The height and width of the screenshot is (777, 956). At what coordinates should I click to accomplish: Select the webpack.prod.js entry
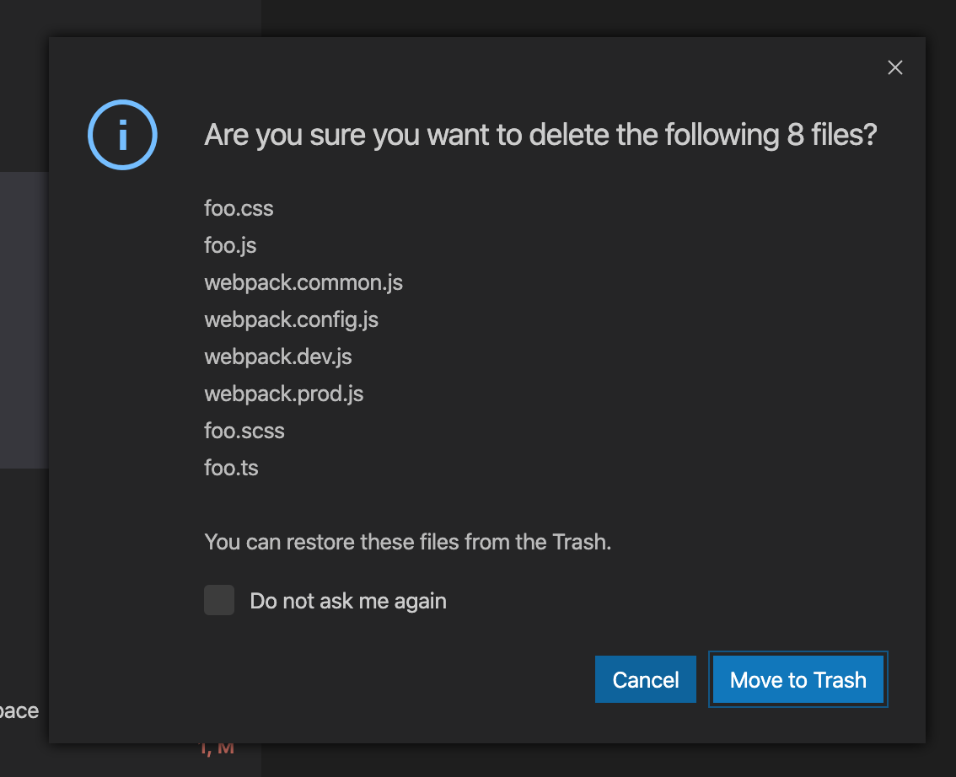point(283,394)
